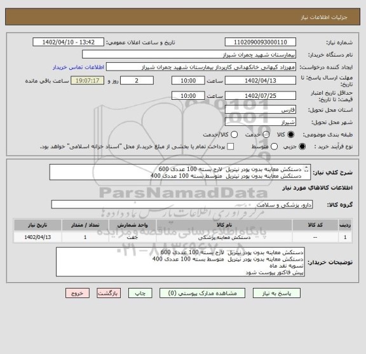This screenshot has height=354, width=366.
Task: Click the delivery city field شیراز
Action: (x=261, y=122)
